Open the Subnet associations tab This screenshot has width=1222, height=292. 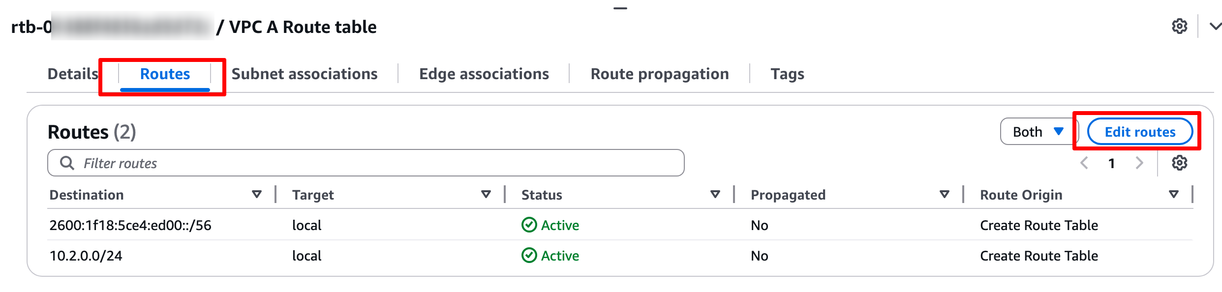coord(305,74)
